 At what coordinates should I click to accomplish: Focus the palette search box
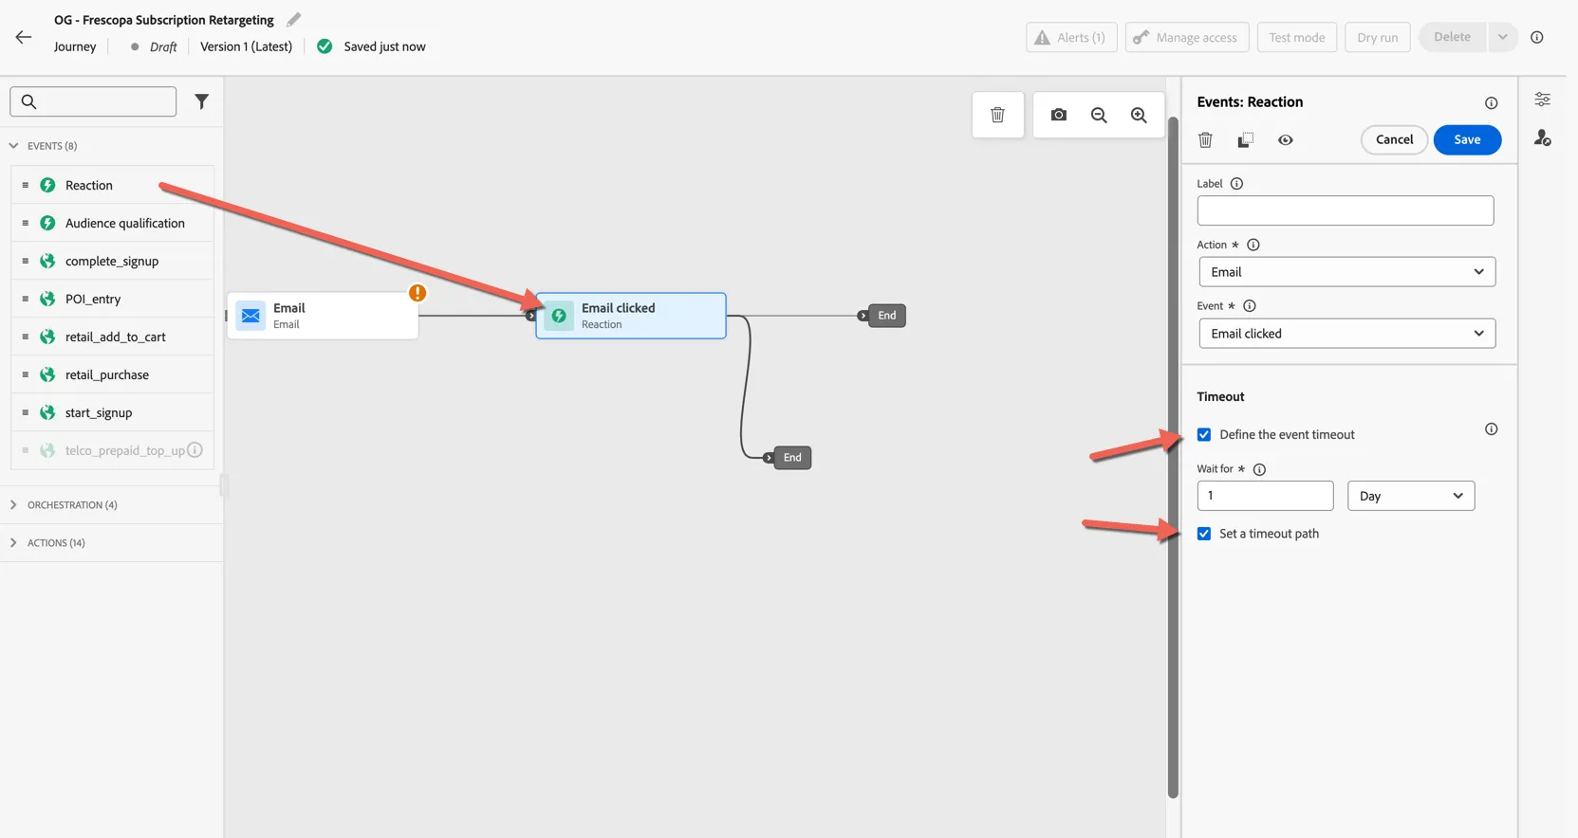point(93,101)
